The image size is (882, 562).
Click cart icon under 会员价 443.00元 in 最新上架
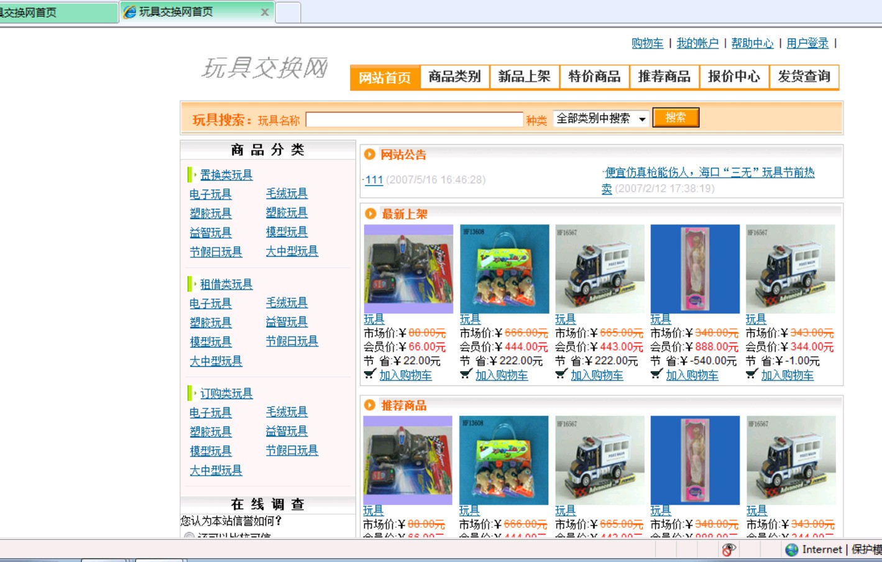[x=561, y=374]
